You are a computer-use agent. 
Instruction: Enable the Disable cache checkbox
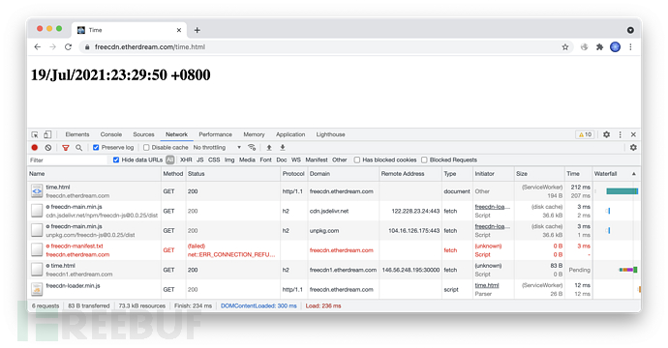146,148
